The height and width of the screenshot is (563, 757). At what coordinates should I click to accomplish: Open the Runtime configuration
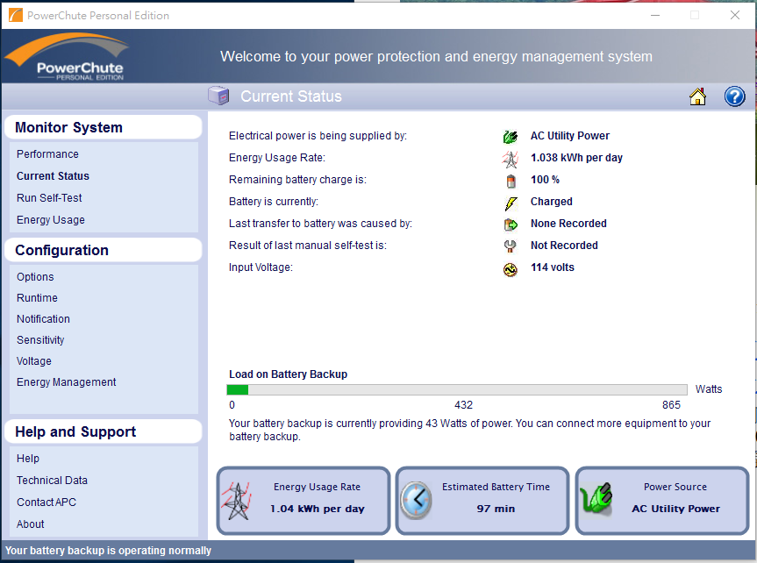[x=37, y=298]
